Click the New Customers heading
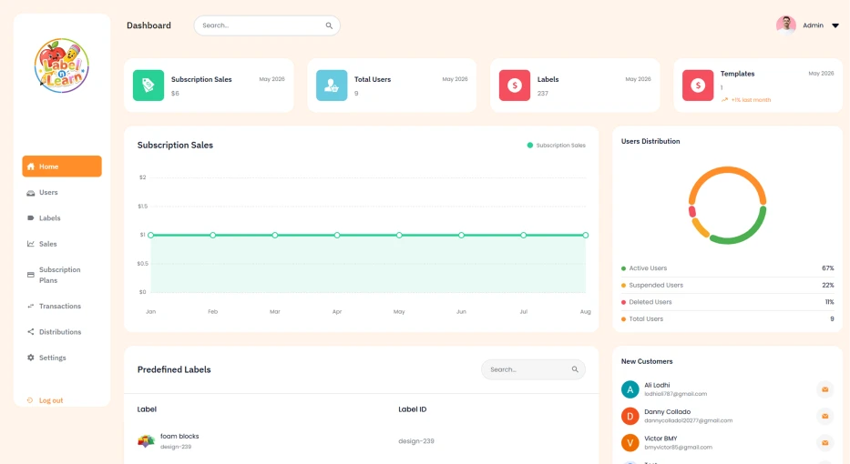 (647, 362)
